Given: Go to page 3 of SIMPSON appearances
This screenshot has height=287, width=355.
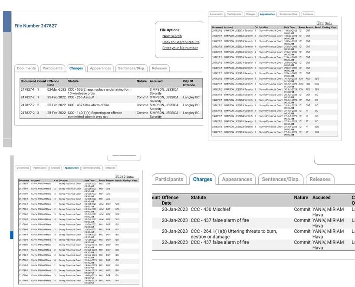Looking at the screenshot, I should coord(323,23).
